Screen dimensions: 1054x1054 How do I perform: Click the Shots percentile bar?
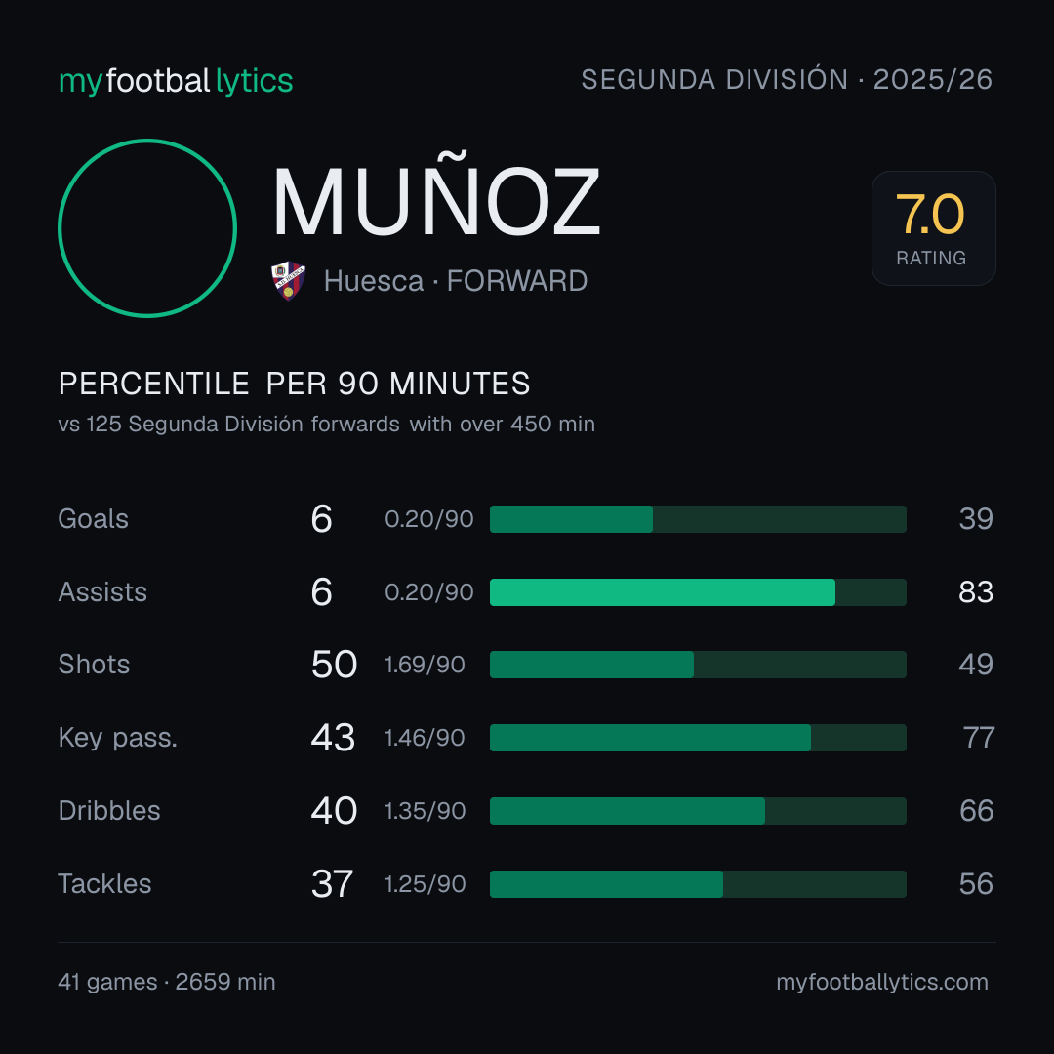[698, 665]
